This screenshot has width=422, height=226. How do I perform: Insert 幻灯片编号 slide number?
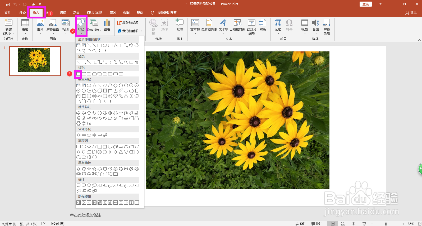coord(252,27)
